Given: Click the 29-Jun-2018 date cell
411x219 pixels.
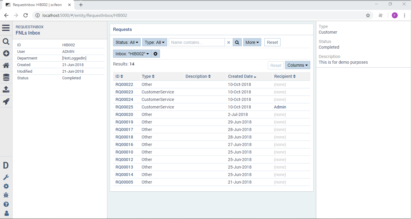Looking at the screenshot, I should click(240, 122).
